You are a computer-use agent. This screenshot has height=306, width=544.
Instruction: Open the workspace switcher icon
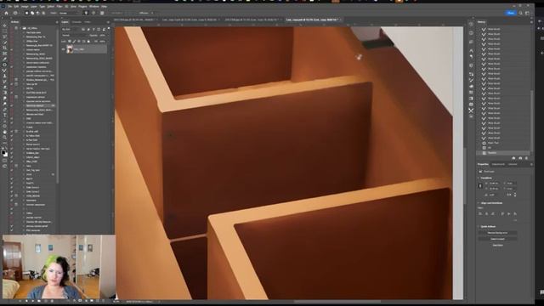pyautogui.click(x=527, y=13)
